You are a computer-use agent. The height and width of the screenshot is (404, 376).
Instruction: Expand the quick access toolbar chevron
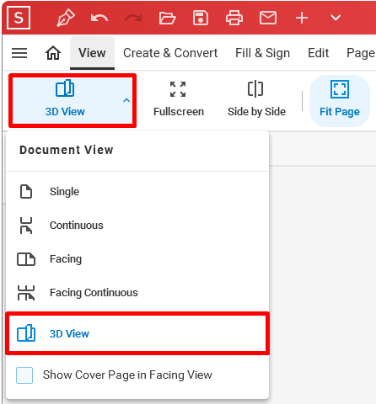click(336, 18)
